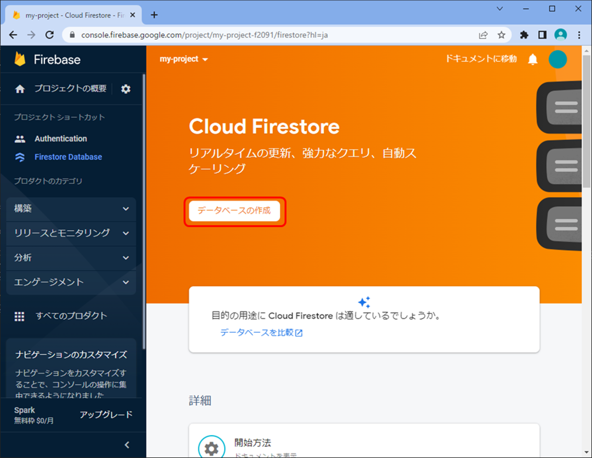Open Authentication in the sidebar
Viewport: 592px width, 458px height.
pyautogui.click(x=61, y=139)
